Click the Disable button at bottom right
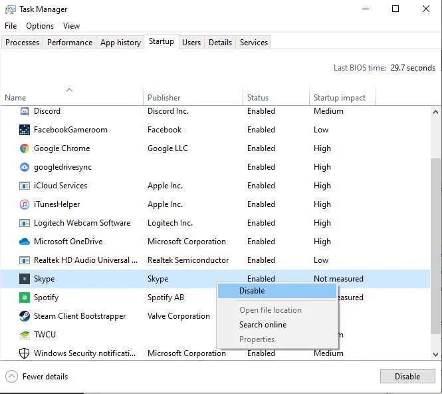442x394 pixels. click(x=407, y=377)
